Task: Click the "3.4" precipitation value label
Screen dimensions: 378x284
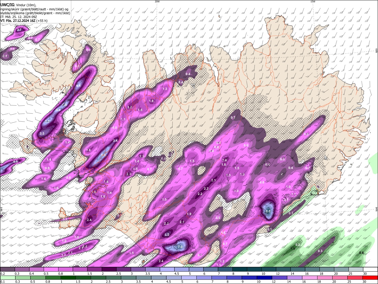Action: click(115, 141)
